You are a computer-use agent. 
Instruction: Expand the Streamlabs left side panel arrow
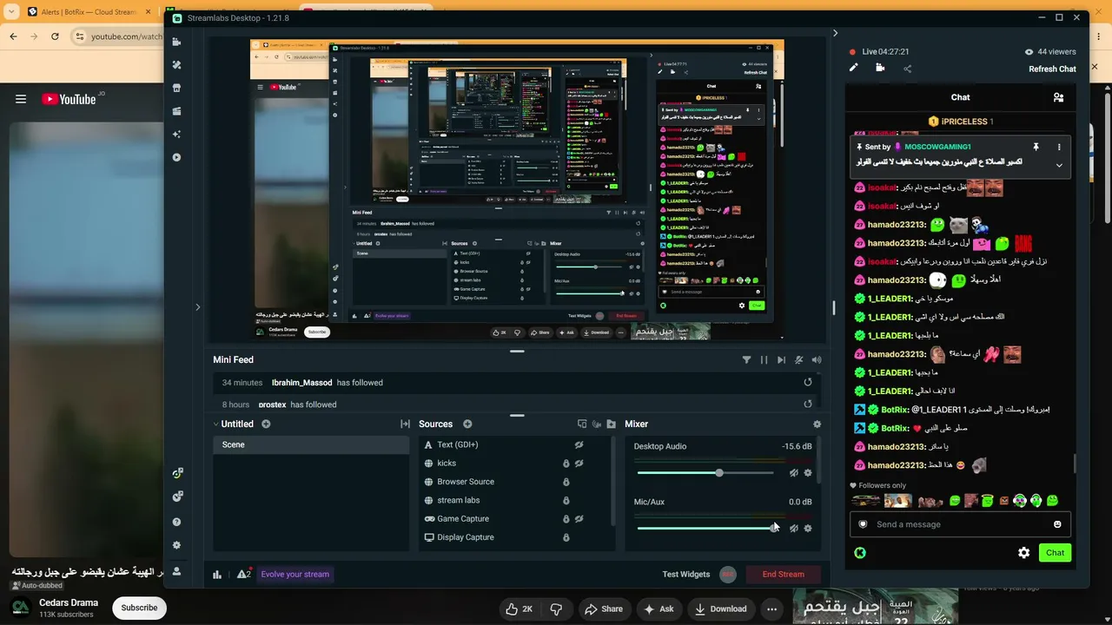pyautogui.click(x=197, y=306)
